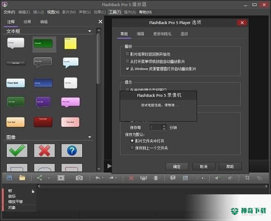Screen dimensions: 271x221
Task: Click the Undo arrow icon
Action: coord(98,178)
